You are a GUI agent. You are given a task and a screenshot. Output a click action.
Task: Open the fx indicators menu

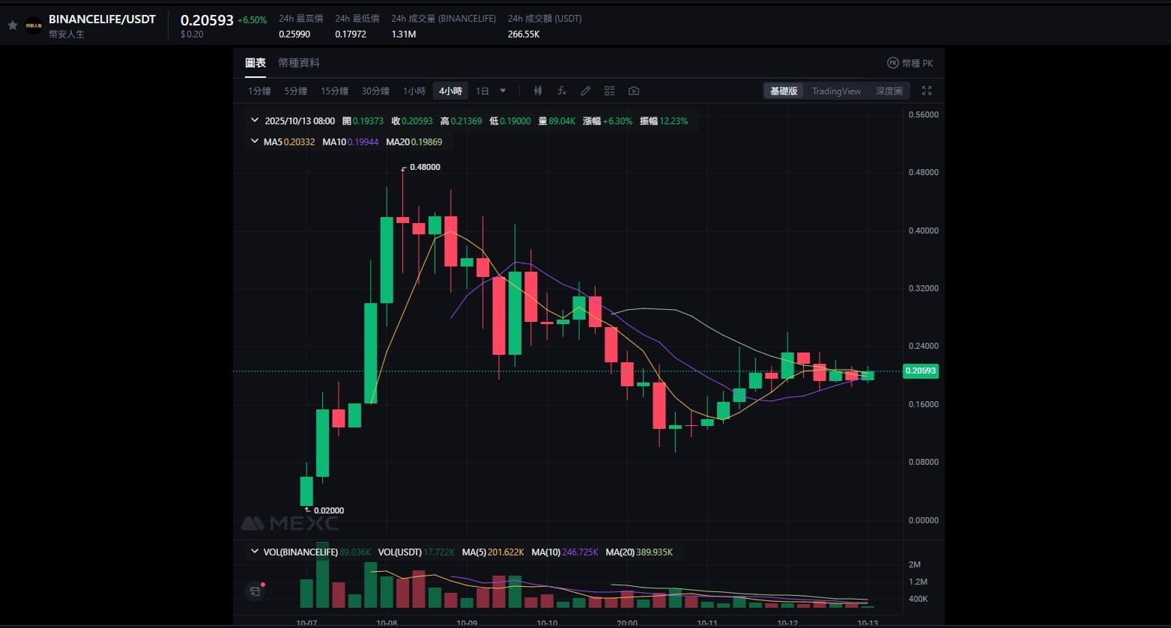pyautogui.click(x=561, y=91)
